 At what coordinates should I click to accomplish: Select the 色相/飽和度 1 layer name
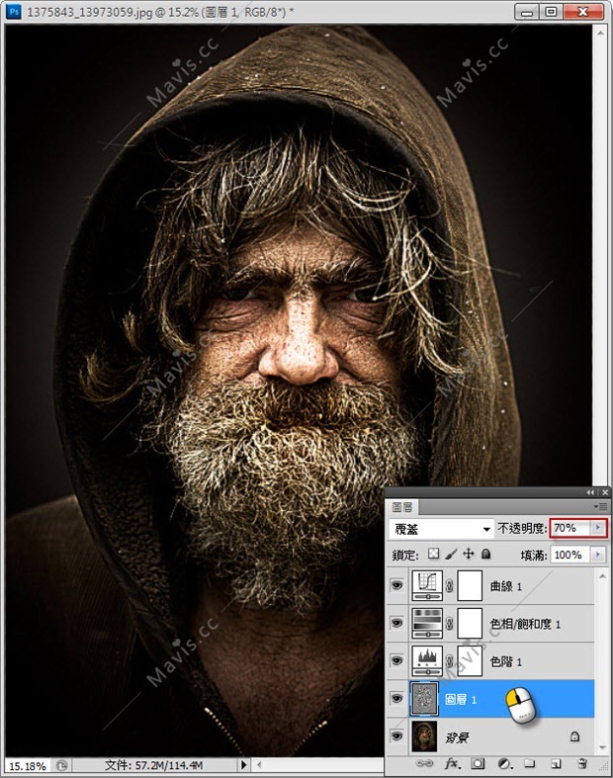click(x=525, y=624)
